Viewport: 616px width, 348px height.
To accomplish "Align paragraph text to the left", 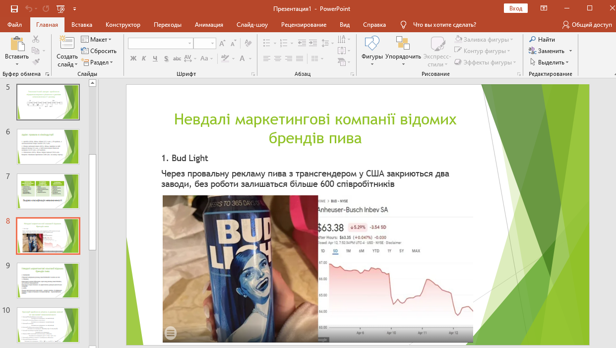I will (267, 58).
